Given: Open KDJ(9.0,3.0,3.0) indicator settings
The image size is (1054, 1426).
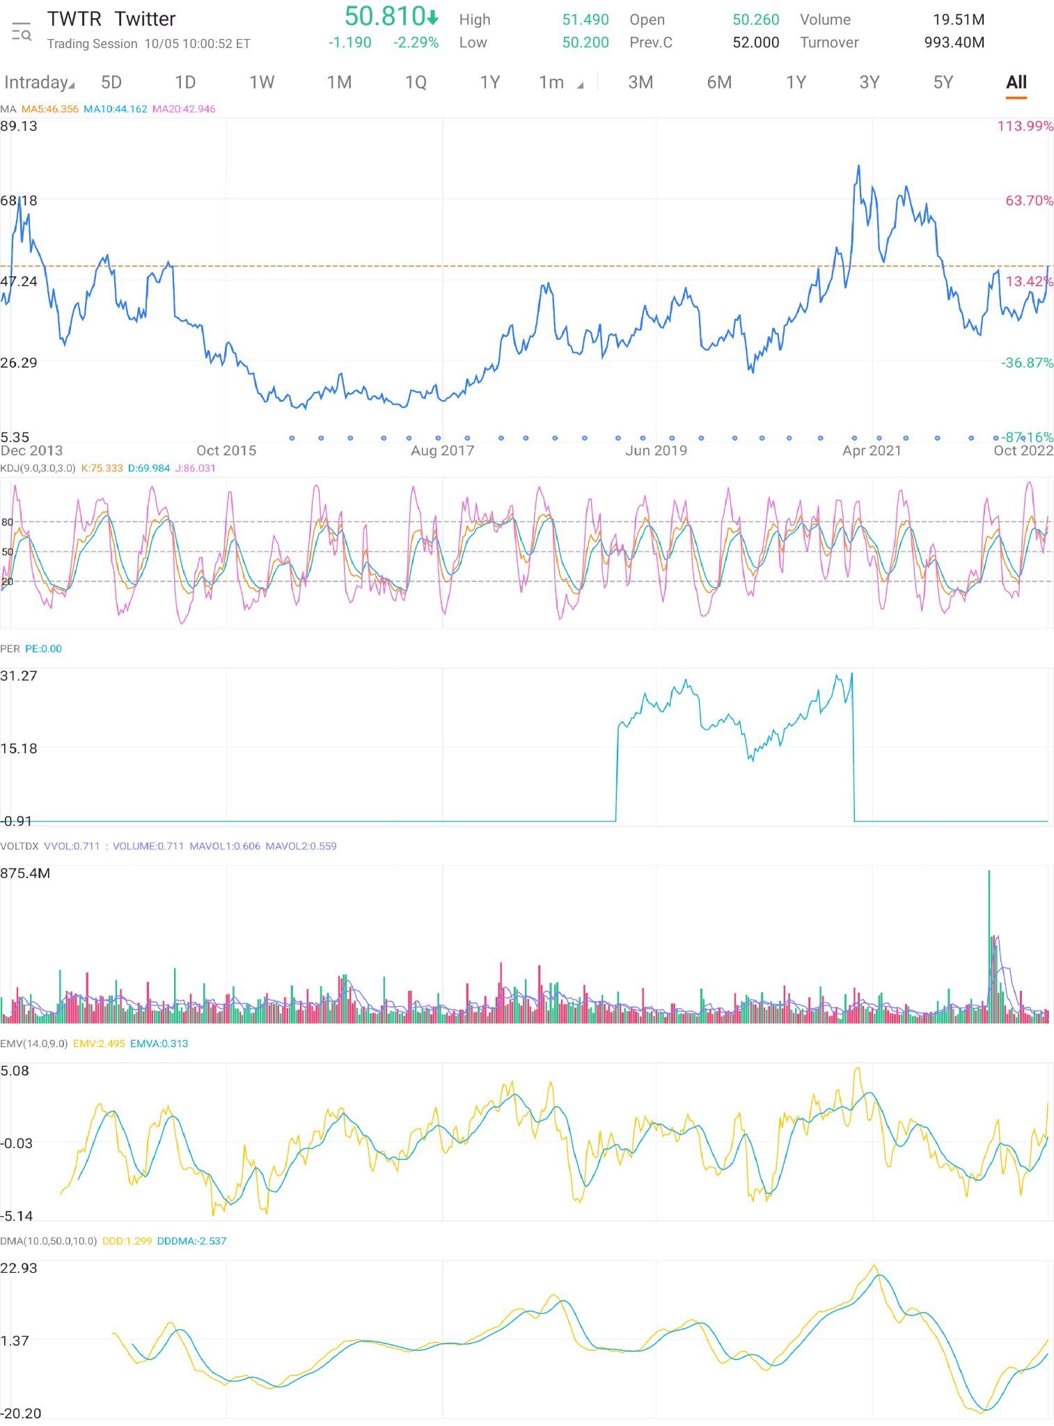Looking at the screenshot, I should coord(38,468).
